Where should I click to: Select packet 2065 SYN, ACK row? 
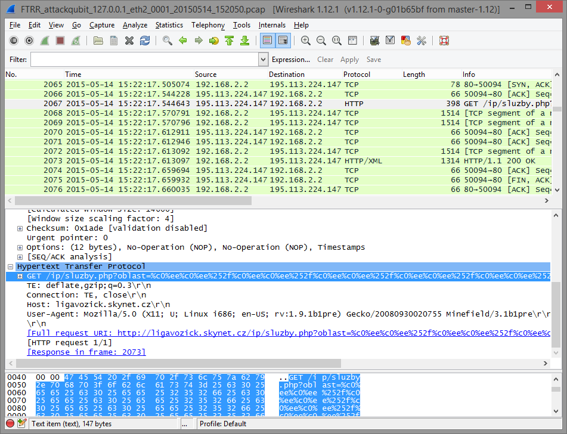pos(278,85)
